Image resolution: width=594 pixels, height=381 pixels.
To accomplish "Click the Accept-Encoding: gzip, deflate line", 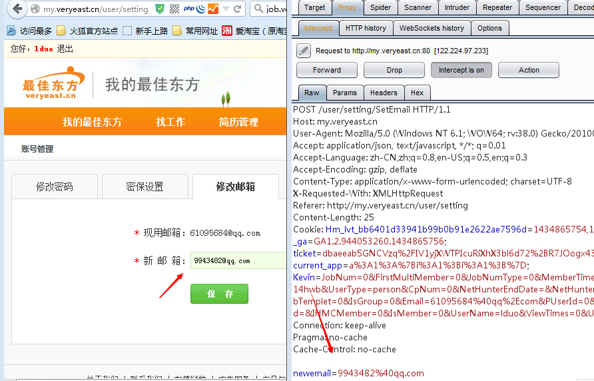I will point(355,169).
